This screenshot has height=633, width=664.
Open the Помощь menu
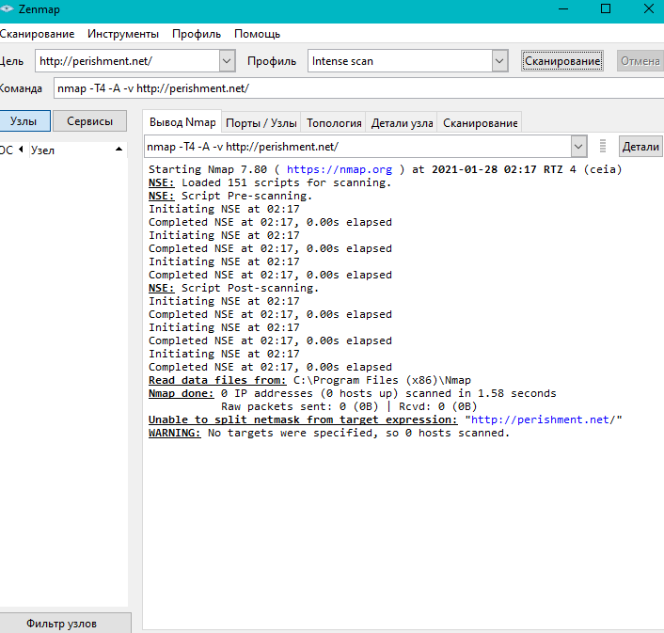(257, 34)
